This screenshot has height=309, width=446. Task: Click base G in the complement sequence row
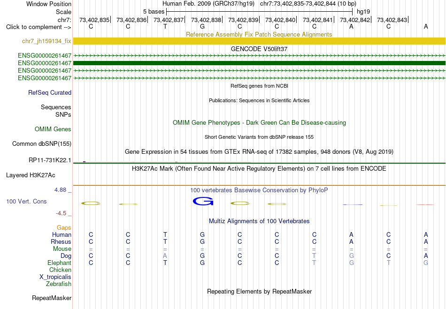point(202,27)
